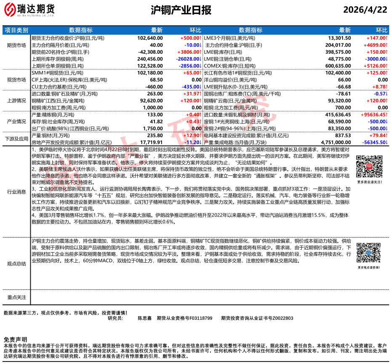Image resolution: width=391 pixels, height=364 pixels.
Task: Click the red up arrow after +95636.45
Action: pos(386,114)
